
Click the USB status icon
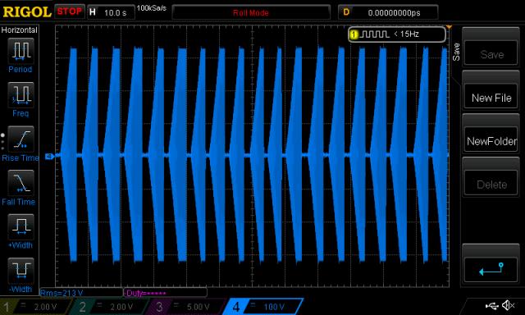491,305
